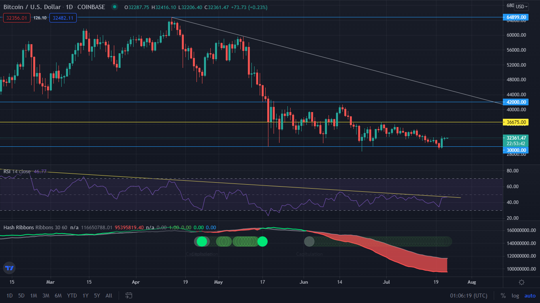Screen dimensions: 540x303
Task: Click the 56000.00 label on price scale
Action: coord(516,50)
